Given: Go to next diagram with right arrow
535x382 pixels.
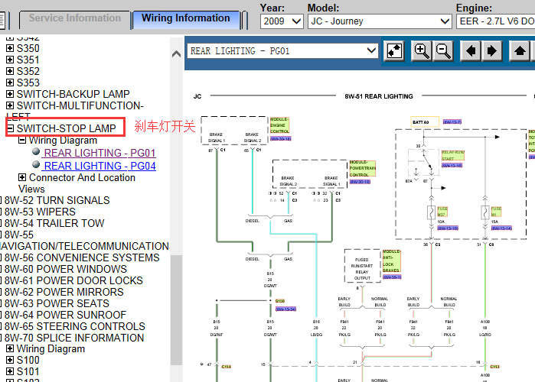Looking at the screenshot, I should coord(491,51).
